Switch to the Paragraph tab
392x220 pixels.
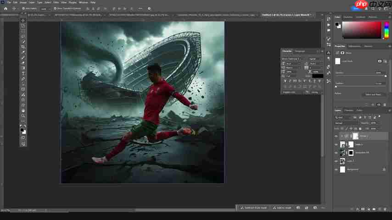300,51
